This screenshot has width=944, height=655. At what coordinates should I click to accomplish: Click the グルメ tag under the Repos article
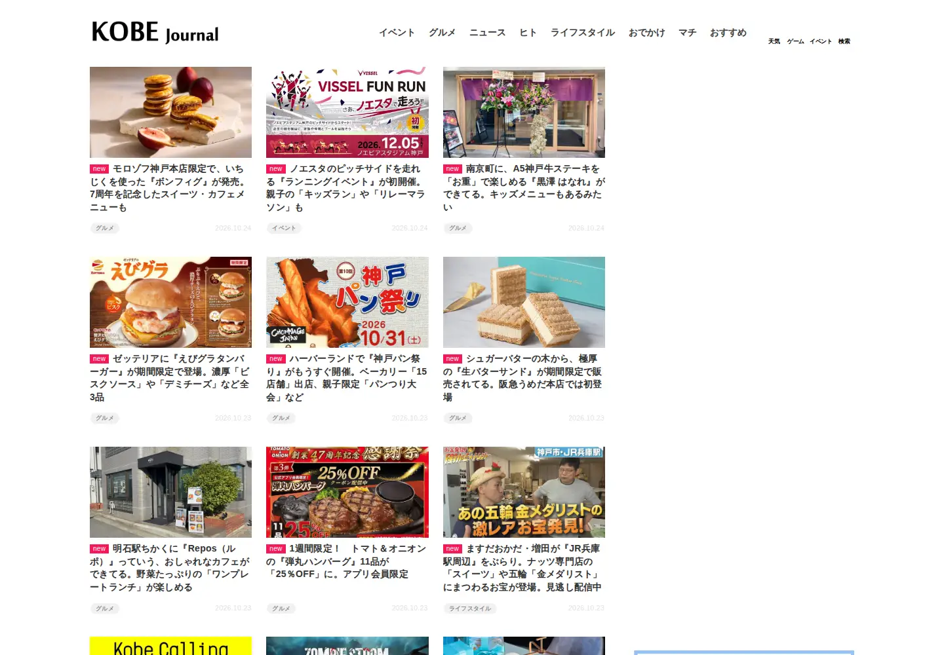click(105, 608)
